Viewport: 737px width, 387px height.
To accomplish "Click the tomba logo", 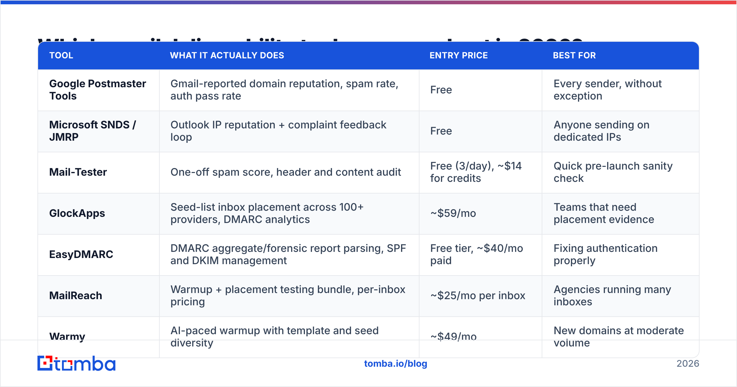I will [76, 363].
